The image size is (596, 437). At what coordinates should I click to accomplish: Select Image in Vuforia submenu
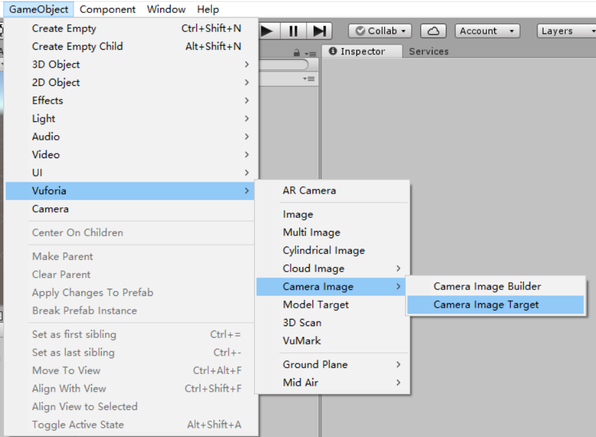pyautogui.click(x=332, y=215)
